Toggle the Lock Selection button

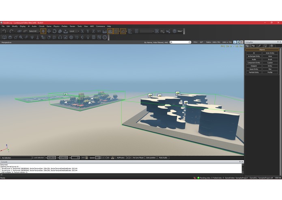[39, 157]
